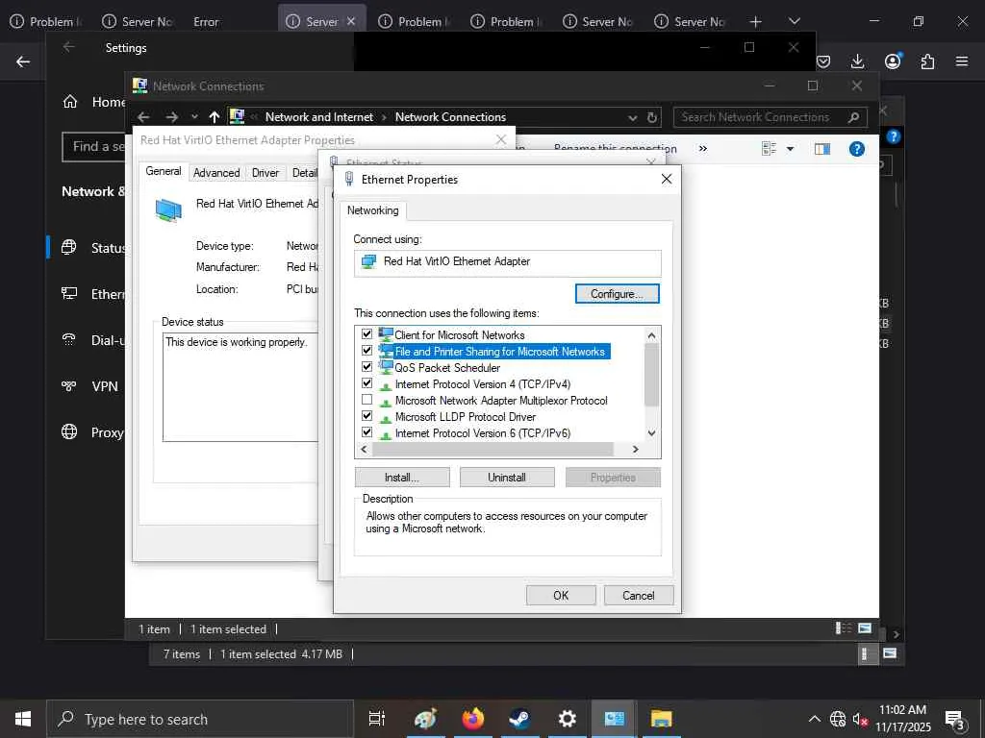This screenshot has width=985, height=738.
Task: Click Find a setting search box
Action: coord(94,147)
